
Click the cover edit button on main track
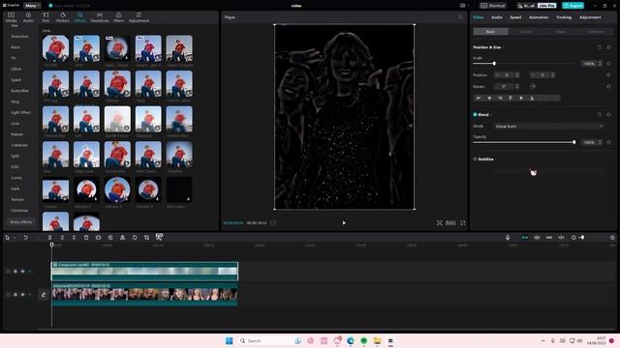pos(44,295)
